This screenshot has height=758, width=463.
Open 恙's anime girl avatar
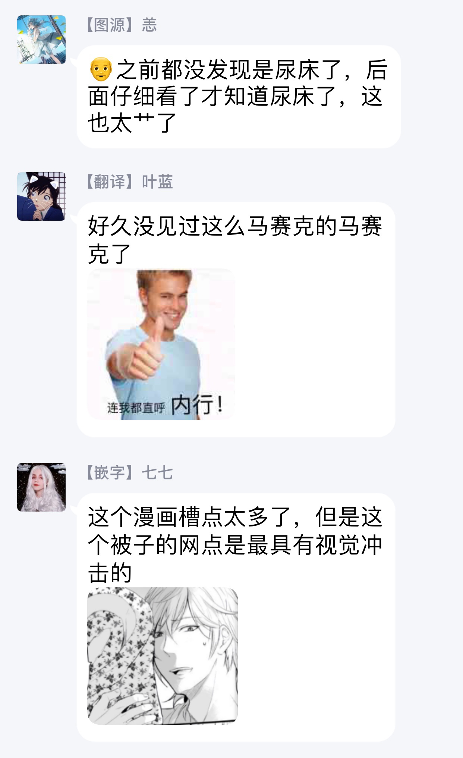41,40
